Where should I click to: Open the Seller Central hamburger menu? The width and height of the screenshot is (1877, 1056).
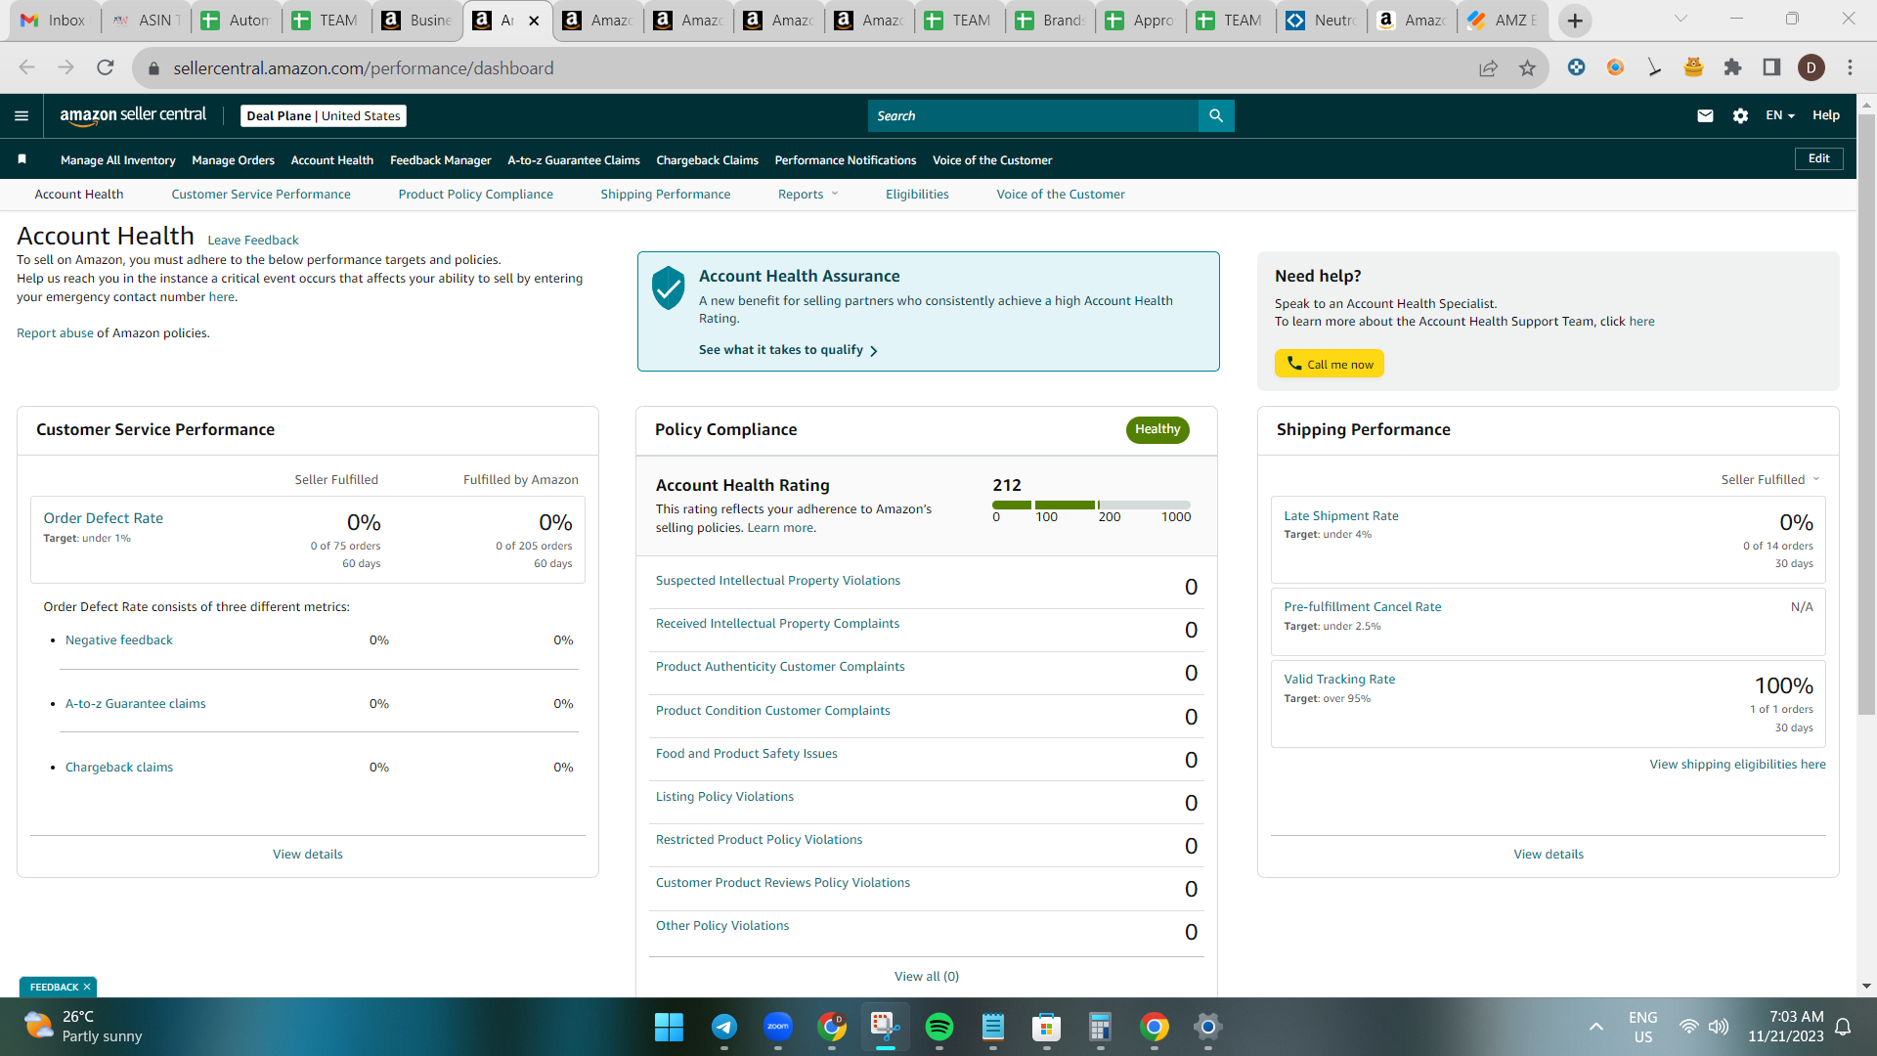22,115
